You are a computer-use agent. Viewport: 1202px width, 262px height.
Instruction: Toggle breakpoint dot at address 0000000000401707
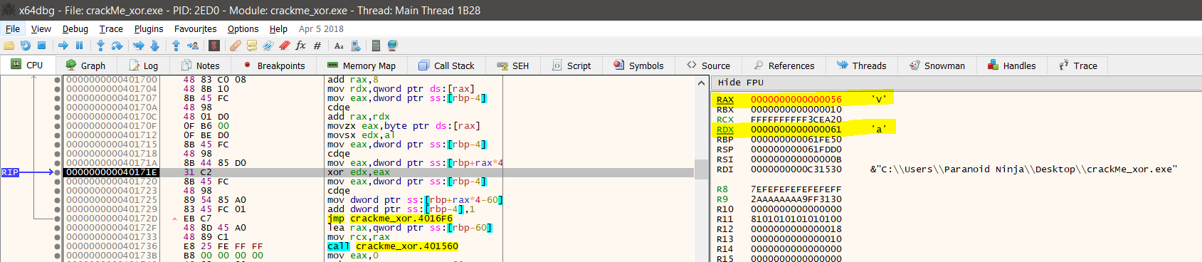pos(57,98)
